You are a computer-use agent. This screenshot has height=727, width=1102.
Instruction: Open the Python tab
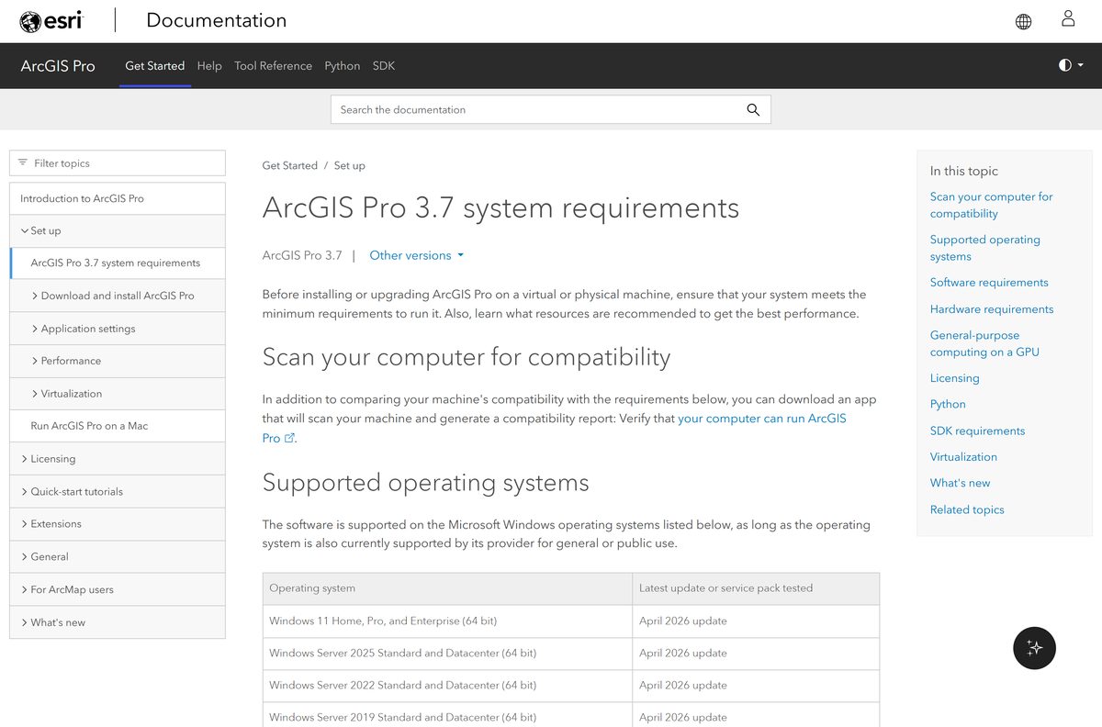point(342,66)
